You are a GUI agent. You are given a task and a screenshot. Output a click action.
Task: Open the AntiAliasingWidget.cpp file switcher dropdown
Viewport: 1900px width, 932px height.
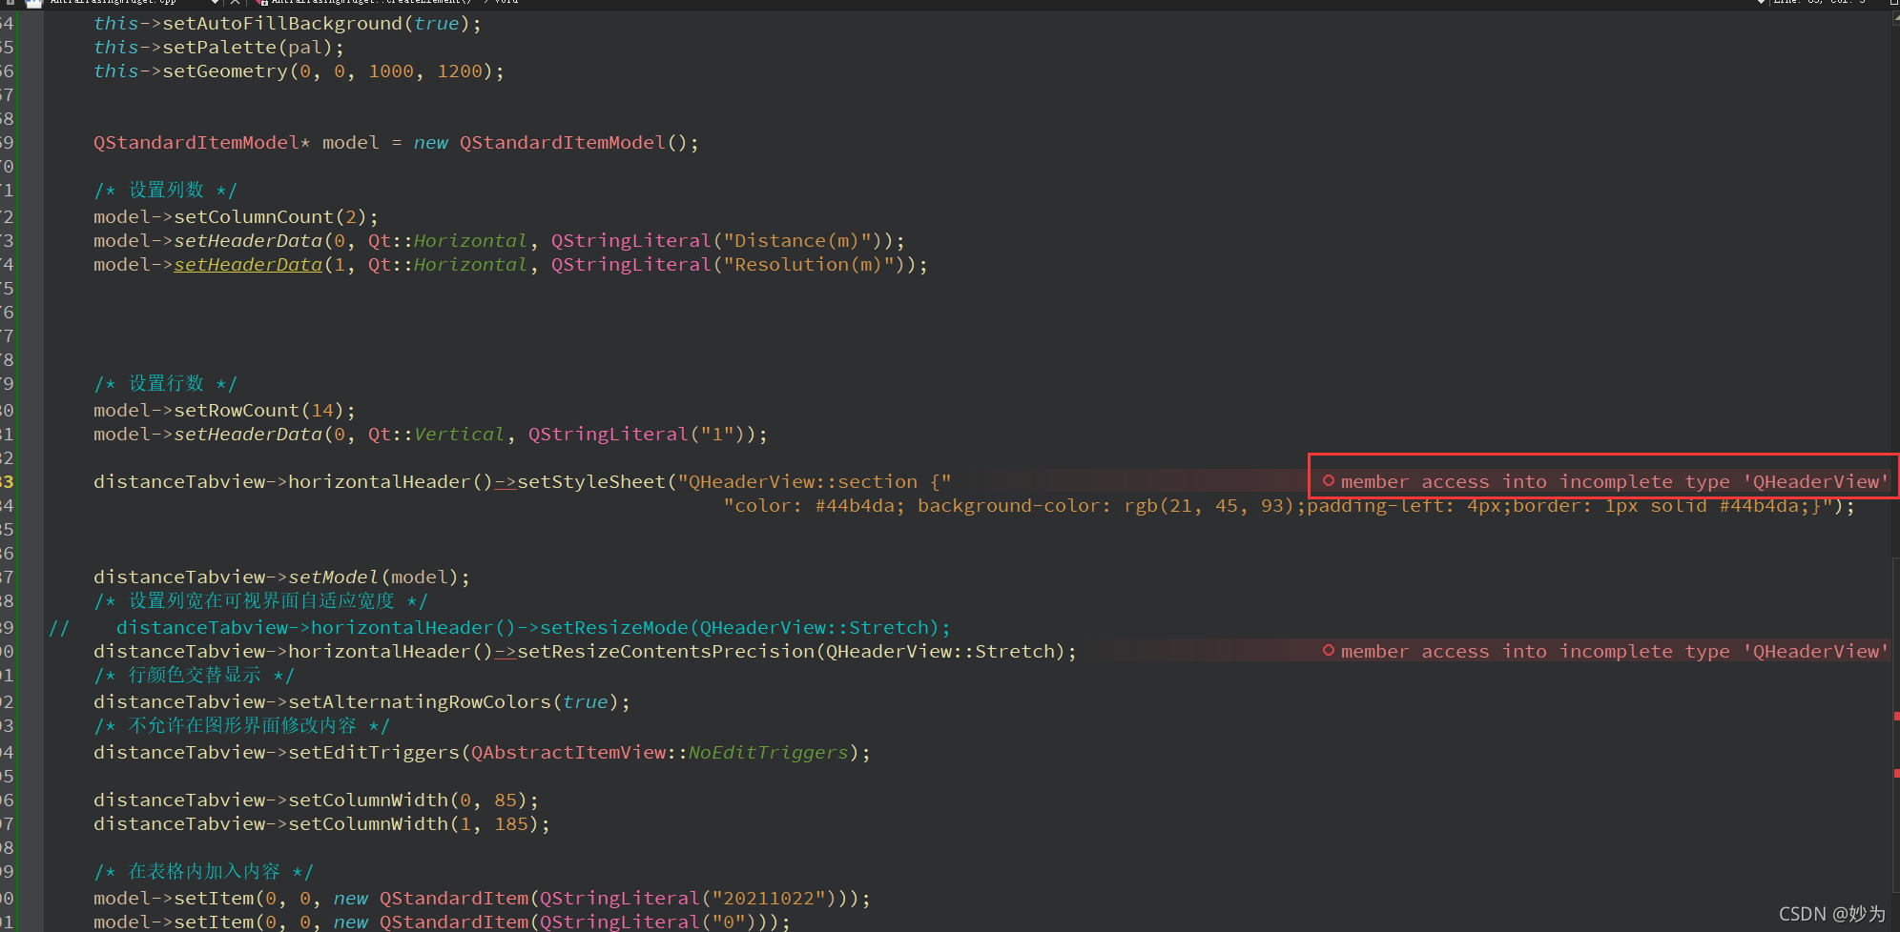pyautogui.click(x=214, y=3)
